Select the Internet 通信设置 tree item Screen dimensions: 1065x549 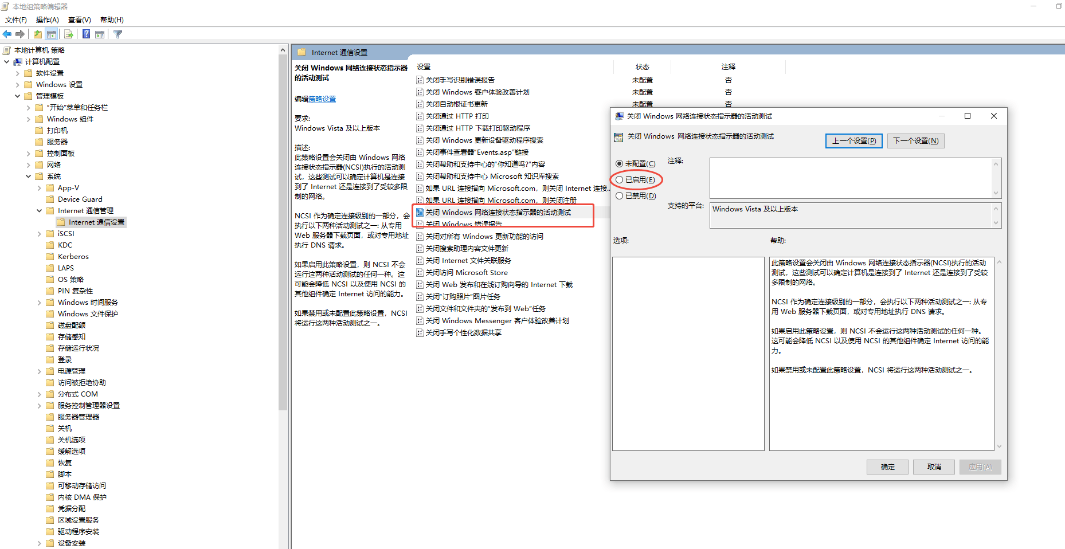tap(92, 222)
